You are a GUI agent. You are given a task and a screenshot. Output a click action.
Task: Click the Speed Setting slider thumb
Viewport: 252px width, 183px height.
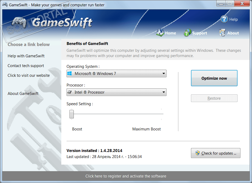click(72, 114)
